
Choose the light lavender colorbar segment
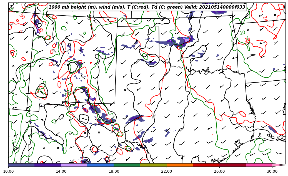pyautogui.click(x=74, y=165)
